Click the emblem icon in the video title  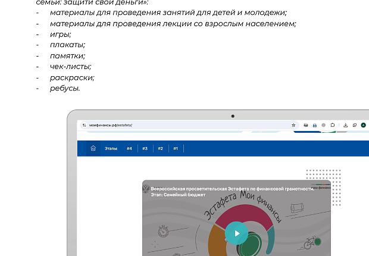pyautogui.click(x=146, y=189)
